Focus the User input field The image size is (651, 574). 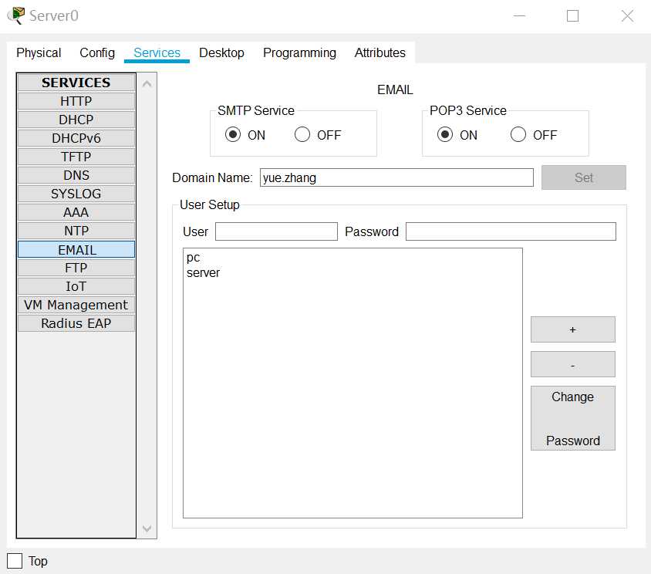coord(276,231)
